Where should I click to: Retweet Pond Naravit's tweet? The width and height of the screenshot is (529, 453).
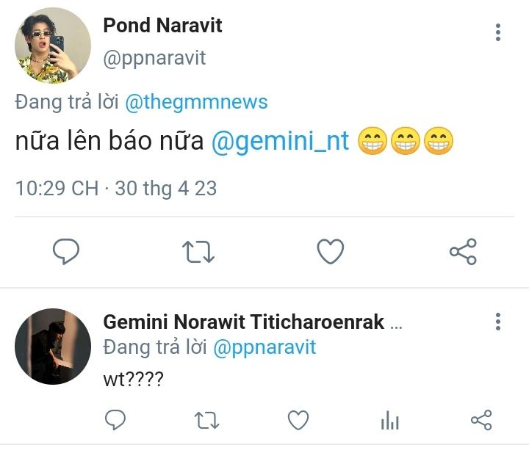click(198, 252)
